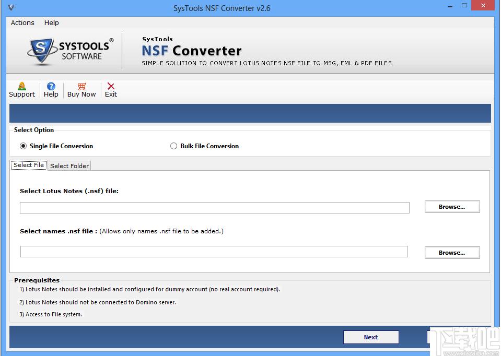Close the SysTools NSF Converter window

click(x=483, y=5)
